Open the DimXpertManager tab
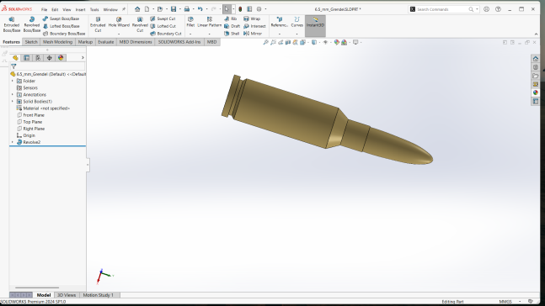Screen dimensions: 545x306 (50, 58)
